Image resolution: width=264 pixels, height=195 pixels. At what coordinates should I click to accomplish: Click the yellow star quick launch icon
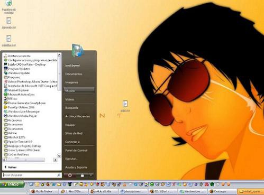(92, 184)
